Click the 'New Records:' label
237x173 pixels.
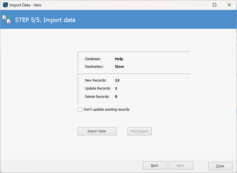(95, 80)
